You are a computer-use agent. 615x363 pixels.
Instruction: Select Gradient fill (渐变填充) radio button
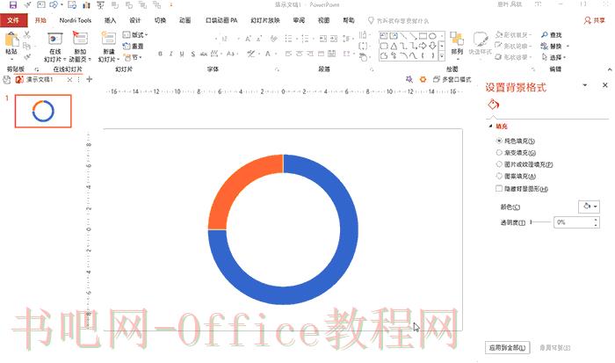[x=499, y=152]
